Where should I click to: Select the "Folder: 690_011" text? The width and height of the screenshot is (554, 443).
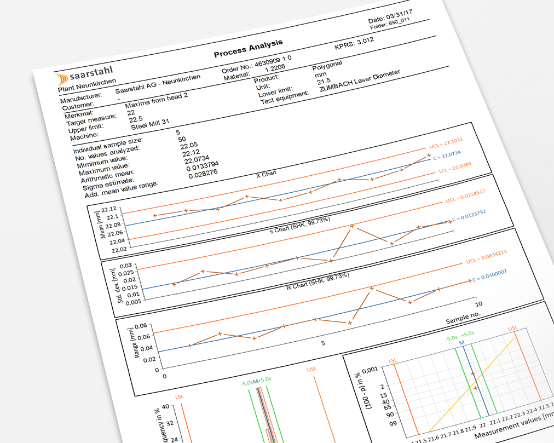tap(390, 24)
